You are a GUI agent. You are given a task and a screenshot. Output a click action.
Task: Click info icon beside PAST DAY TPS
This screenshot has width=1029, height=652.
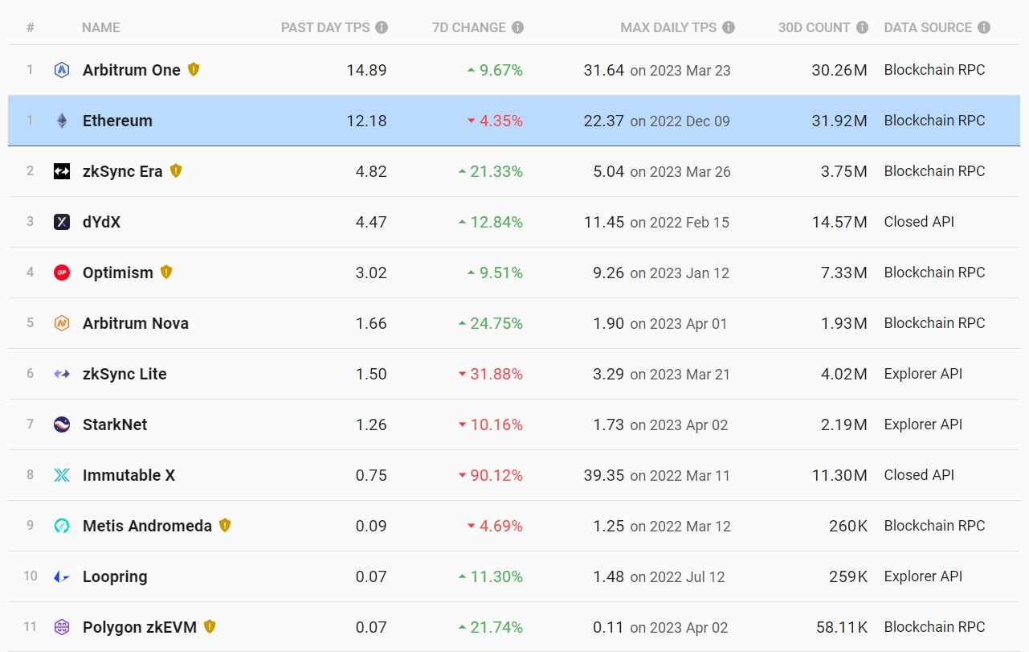tap(382, 27)
